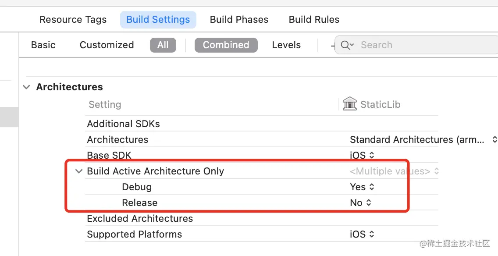Screen dimensions: 498x256
Task: Select the All settings filter
Action: pos(163,45)
